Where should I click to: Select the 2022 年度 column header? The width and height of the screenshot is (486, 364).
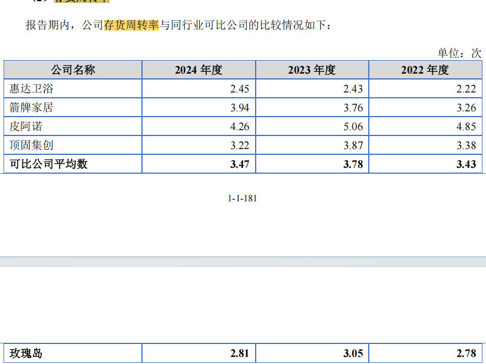tap(425, 70)
